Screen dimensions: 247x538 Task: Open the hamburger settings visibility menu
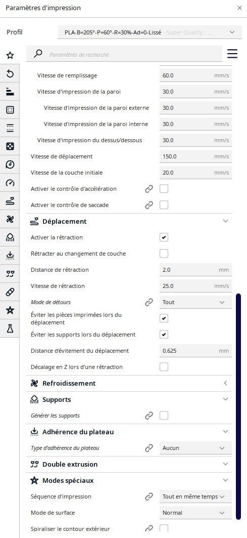tap(232, 54)
